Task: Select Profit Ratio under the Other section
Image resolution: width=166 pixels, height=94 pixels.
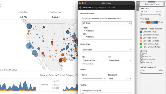Action: (x=90, y=37)
